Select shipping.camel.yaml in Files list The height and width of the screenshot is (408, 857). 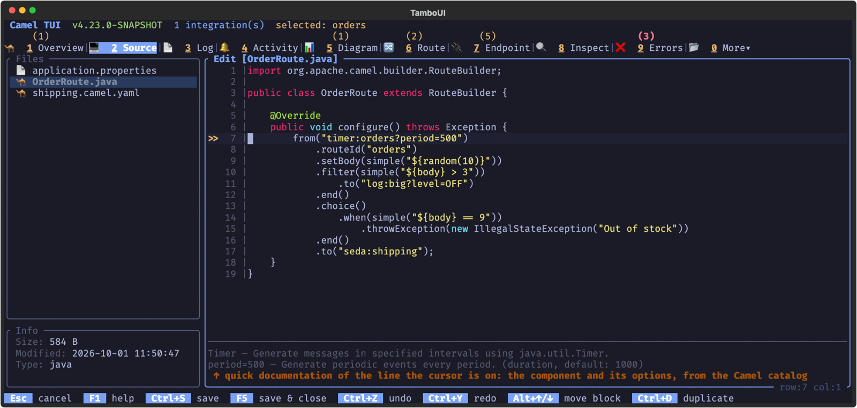click(x=103, y=93)
